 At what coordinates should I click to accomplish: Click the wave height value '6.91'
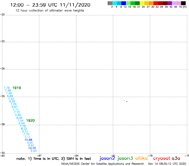pos(31,145)
